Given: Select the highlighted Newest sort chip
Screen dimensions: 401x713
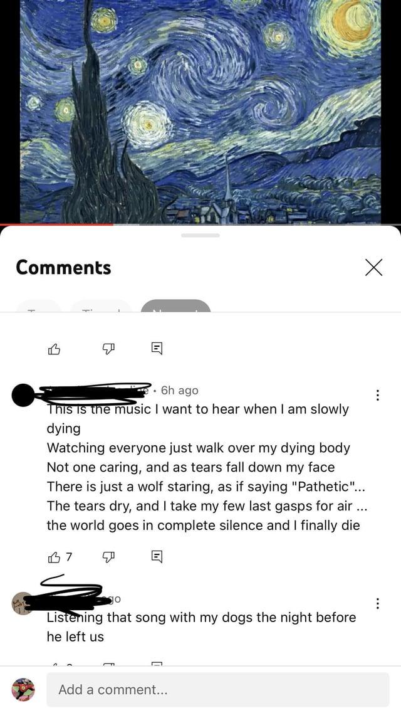Looking at the screenshot, I should [175, 305].
